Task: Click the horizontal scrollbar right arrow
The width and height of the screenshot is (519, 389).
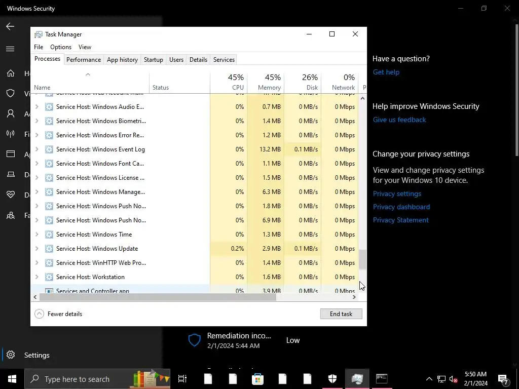Action: 354,297
